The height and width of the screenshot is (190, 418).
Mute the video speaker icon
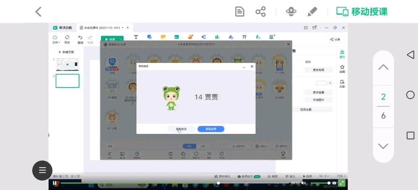coord(303,183)
